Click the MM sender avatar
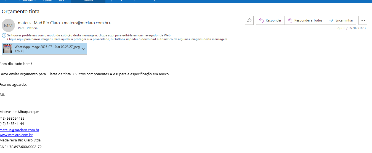The height and width of the screenshot is (153, 372). click(8, 26)
